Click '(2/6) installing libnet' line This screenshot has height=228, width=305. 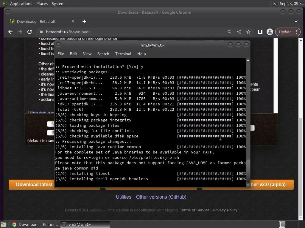click(150, 173)
